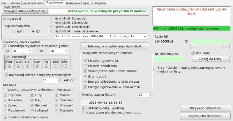This screenshot has width=233, height=121.
Task: Enable Wysyłaj odczyty w wybranych miesiącach
Action: click(5, 89)
